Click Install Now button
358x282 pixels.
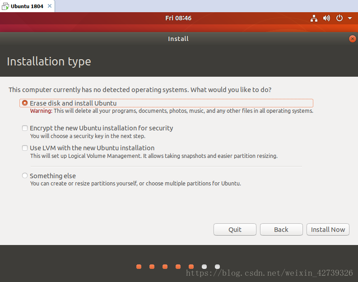click(328, 230)
